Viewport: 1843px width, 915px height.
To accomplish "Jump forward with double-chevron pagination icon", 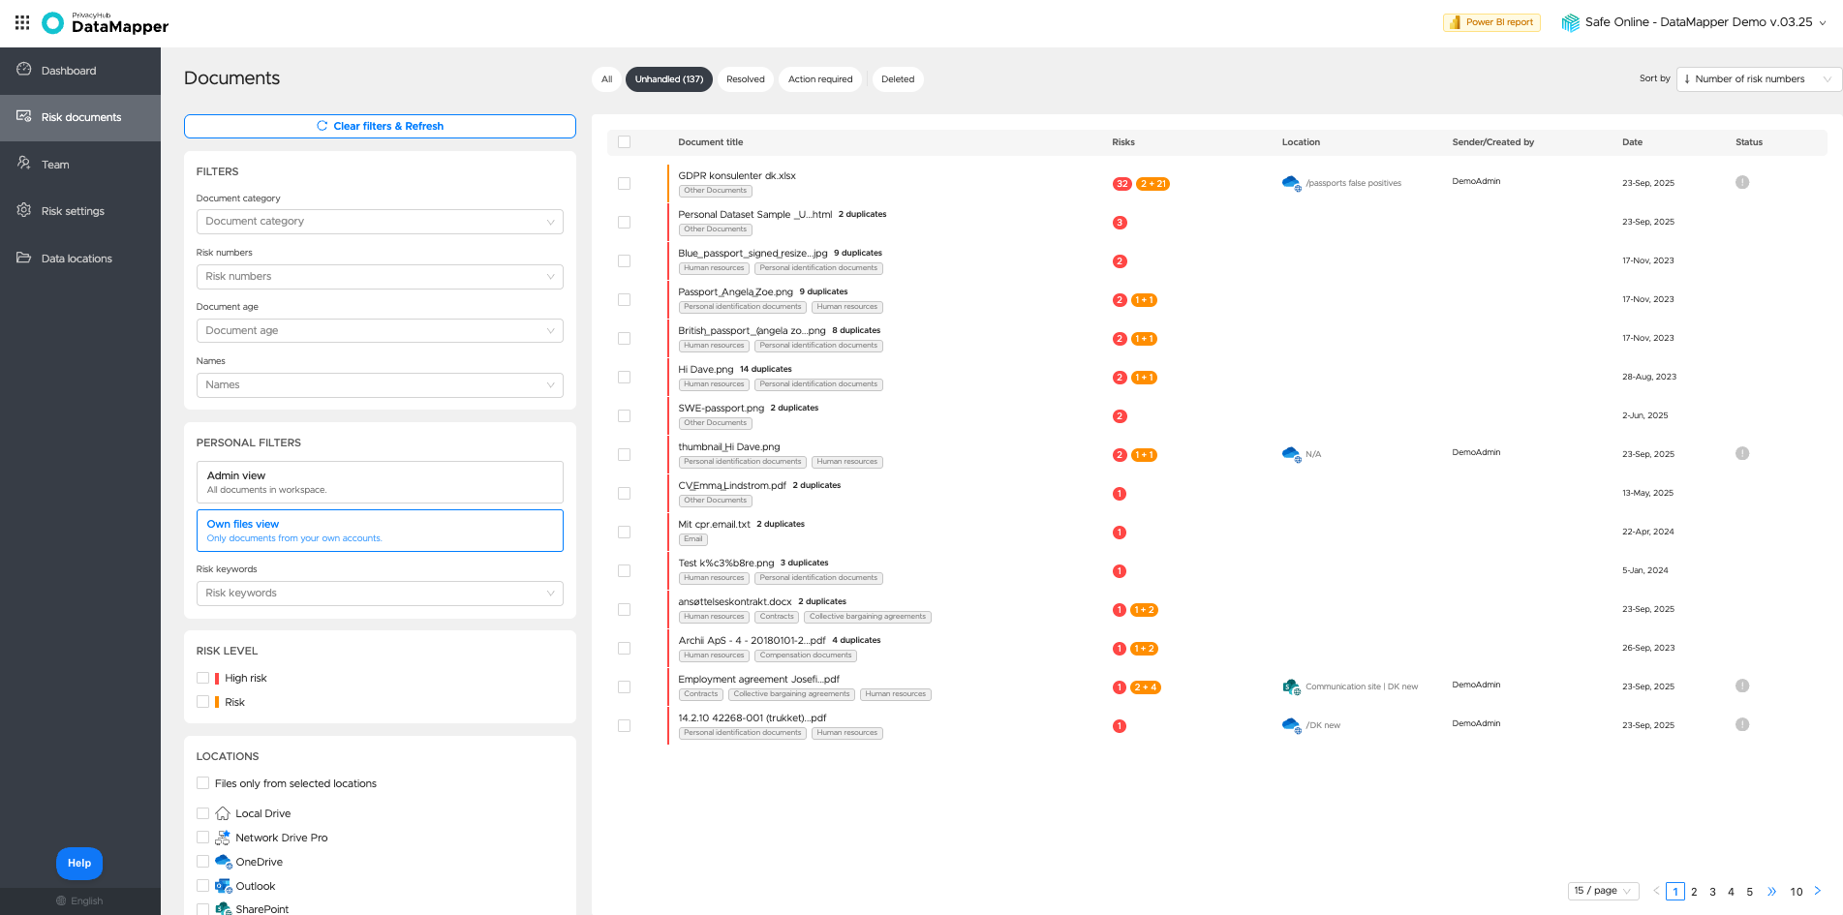I will pyautogui.click(x=1771, y=891).
